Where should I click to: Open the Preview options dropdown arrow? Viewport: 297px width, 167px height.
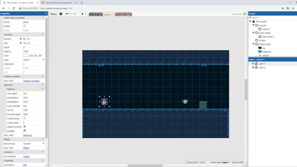(x=85, y=14)
